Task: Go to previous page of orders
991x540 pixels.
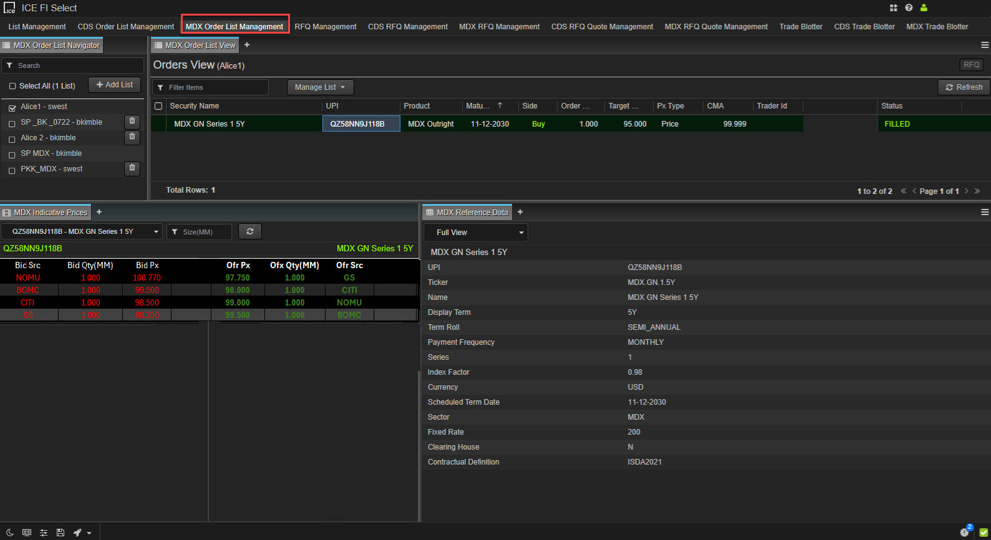Action: click(914, 191)
